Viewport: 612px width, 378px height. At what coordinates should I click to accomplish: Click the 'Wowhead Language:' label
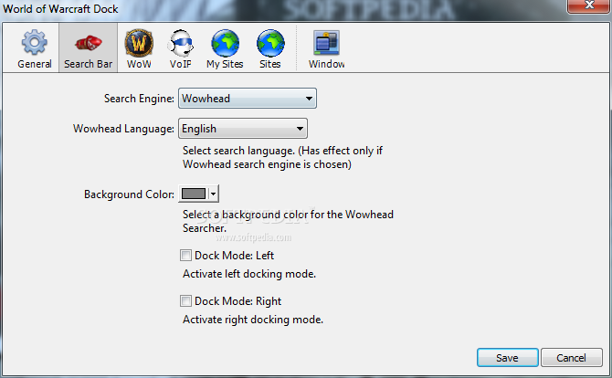[x=123, y=129]
